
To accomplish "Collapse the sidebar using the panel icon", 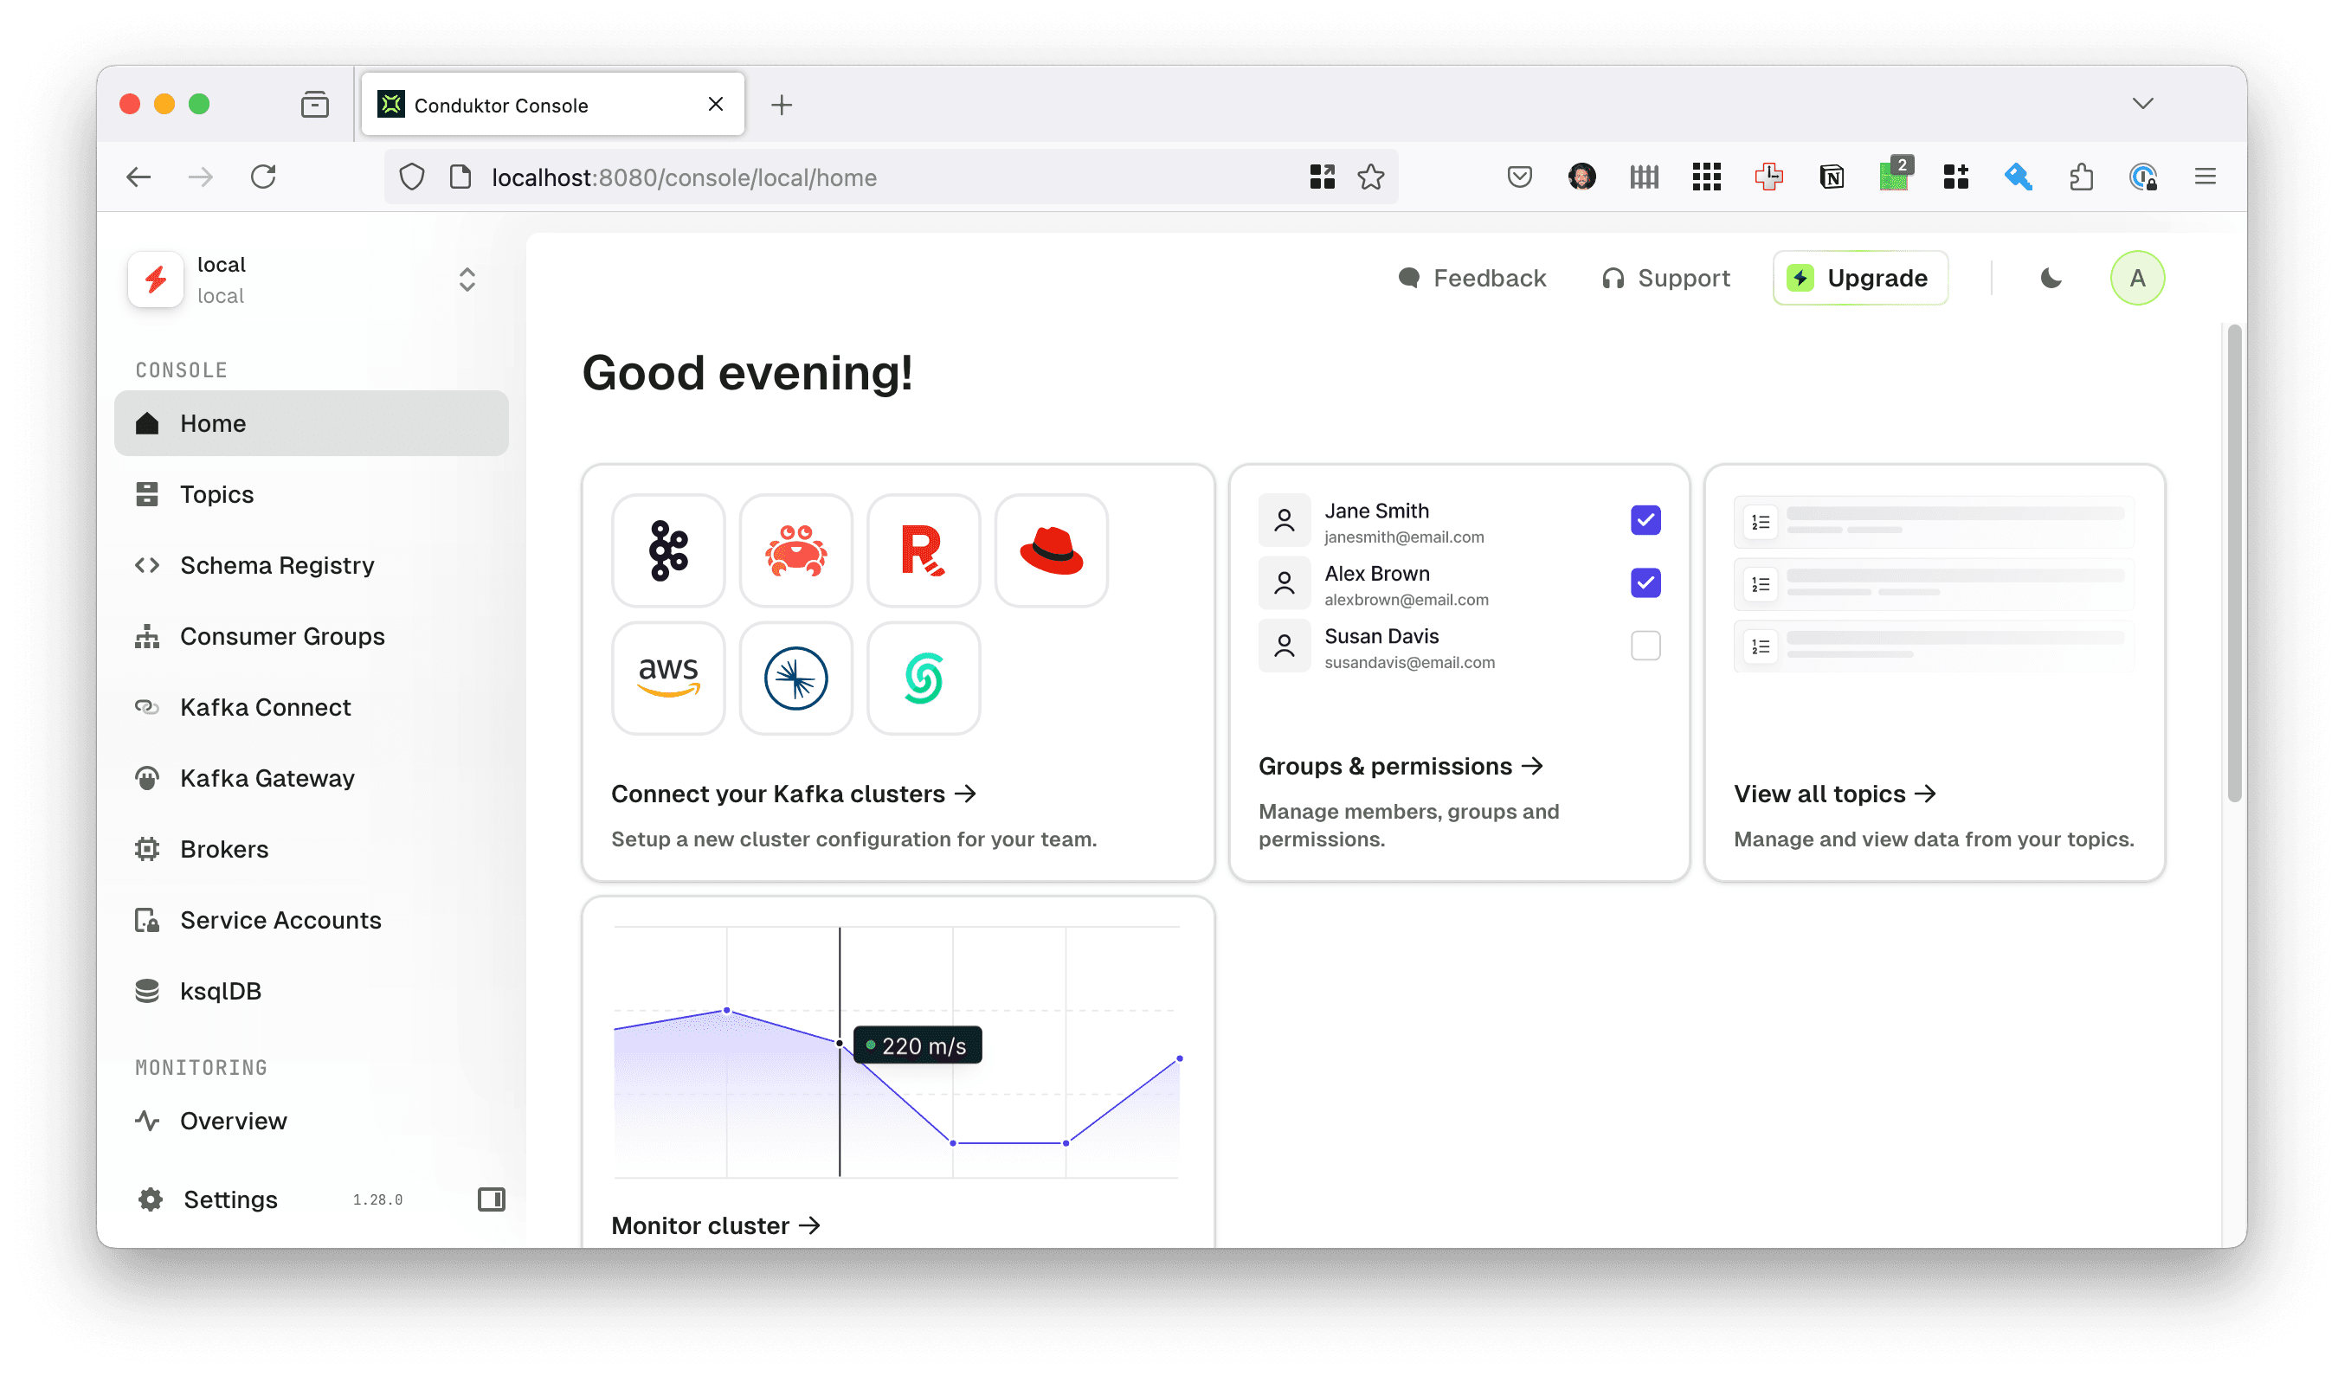I will [491, 1199].
